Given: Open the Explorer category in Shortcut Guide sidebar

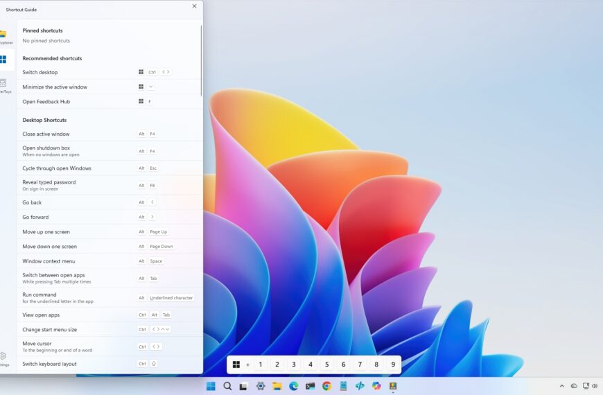Looking at the screenshot, I should pos(5,37).
